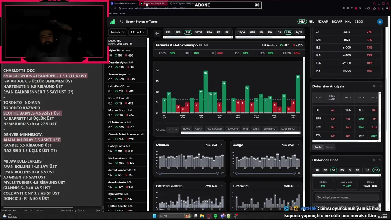
Task: Open Spotify from the taskbar
Action: 216,216
